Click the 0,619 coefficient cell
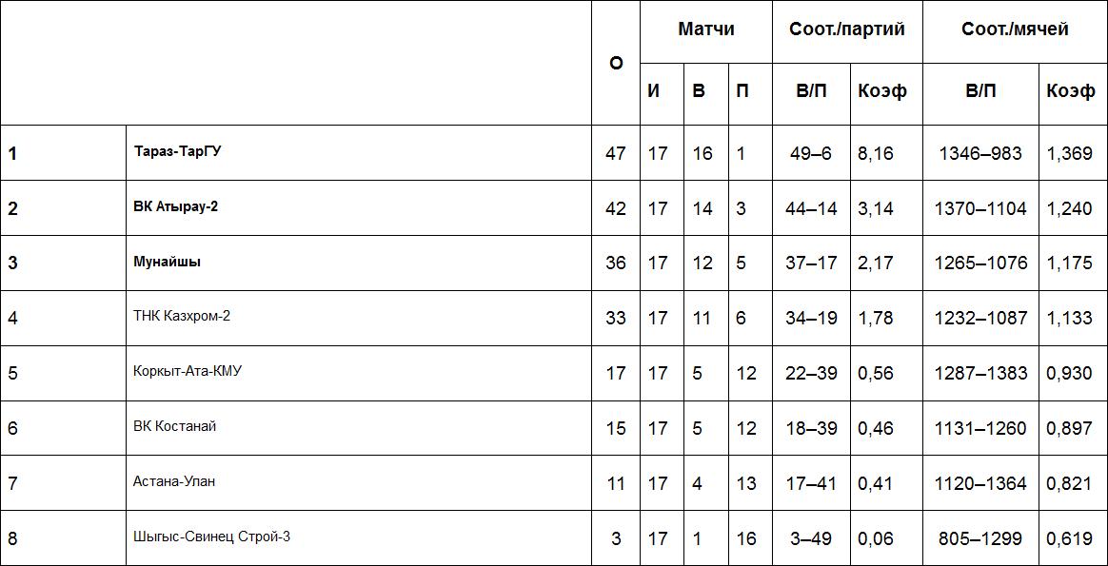The height and width of the screenshot is (566, 1108). pos(1069,538)
